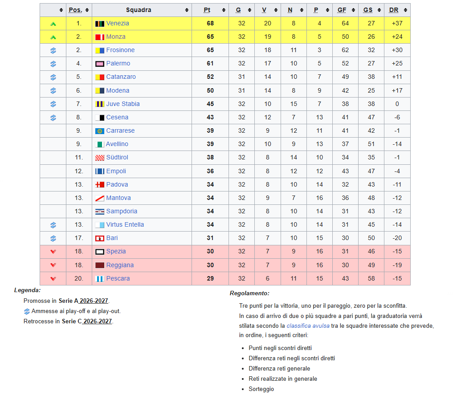Click the play-out icon in Bari row

[x=53, y=239]
